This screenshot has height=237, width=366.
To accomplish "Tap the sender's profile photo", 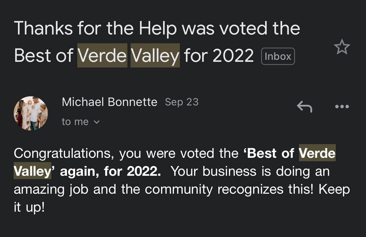I will point(31,113).
